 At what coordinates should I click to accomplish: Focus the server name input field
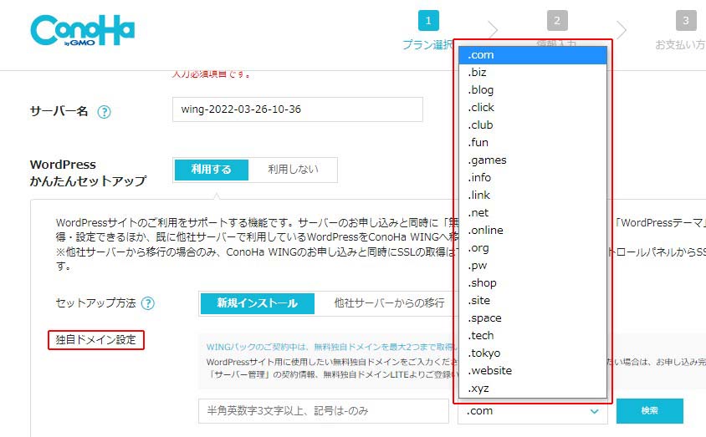pos(298,109)
